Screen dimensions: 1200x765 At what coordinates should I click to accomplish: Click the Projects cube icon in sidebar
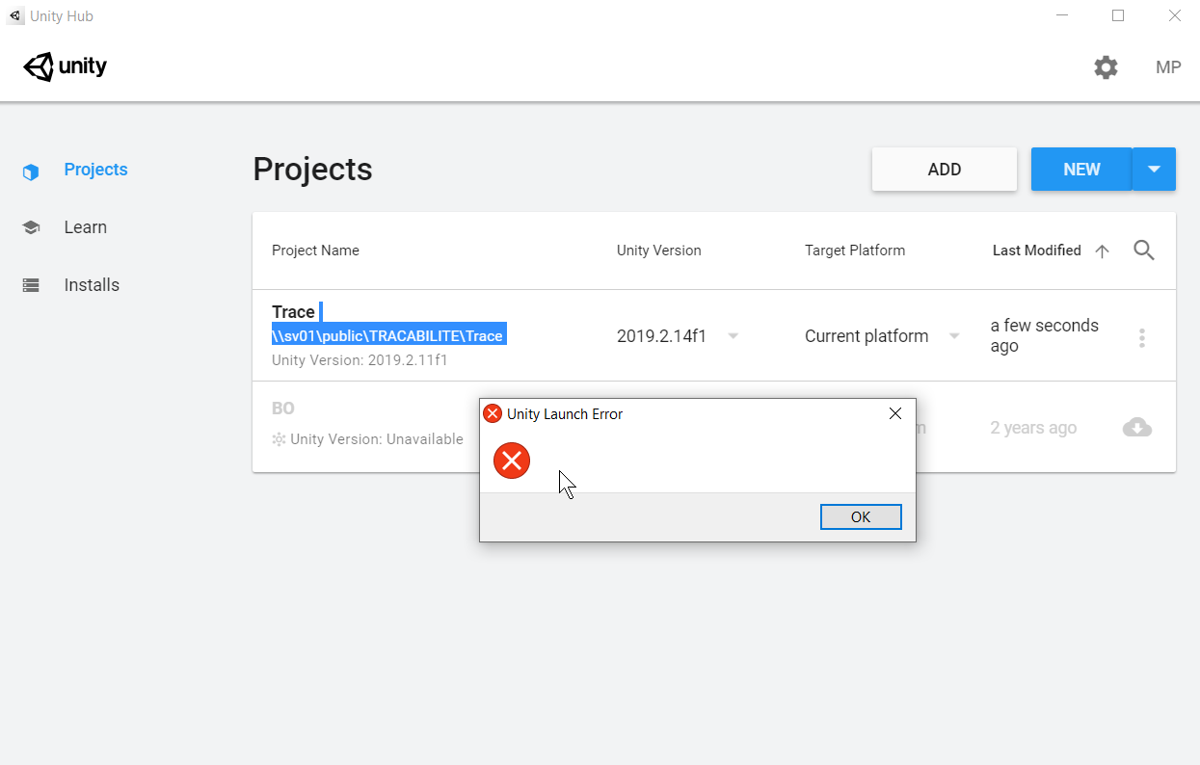31,172
